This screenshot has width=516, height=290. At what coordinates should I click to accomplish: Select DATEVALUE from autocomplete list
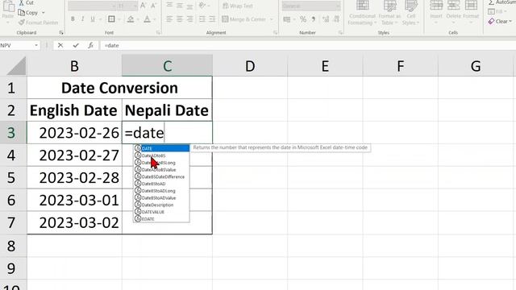(161, 212)
